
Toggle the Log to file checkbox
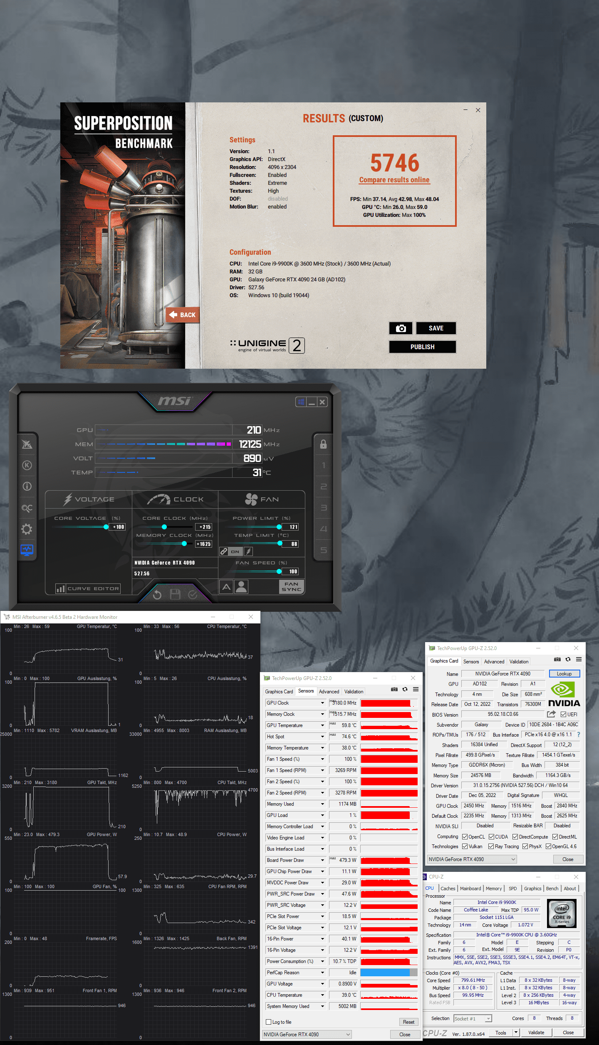(x=268, y=1022)
